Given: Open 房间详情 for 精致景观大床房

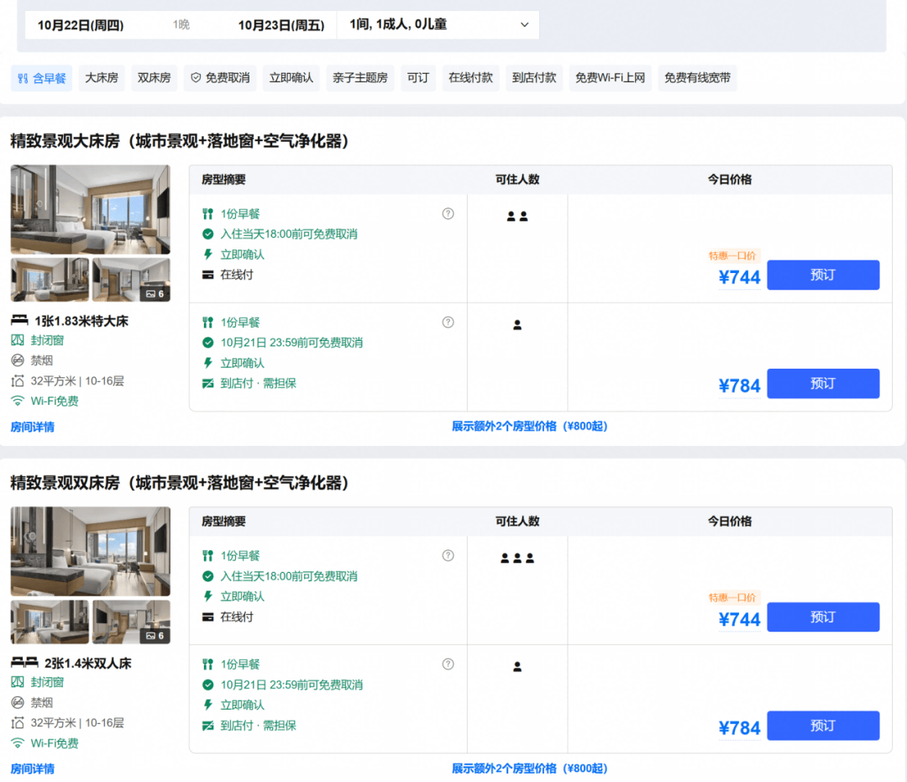Looking at the screenshot, I should coord(33,427).
